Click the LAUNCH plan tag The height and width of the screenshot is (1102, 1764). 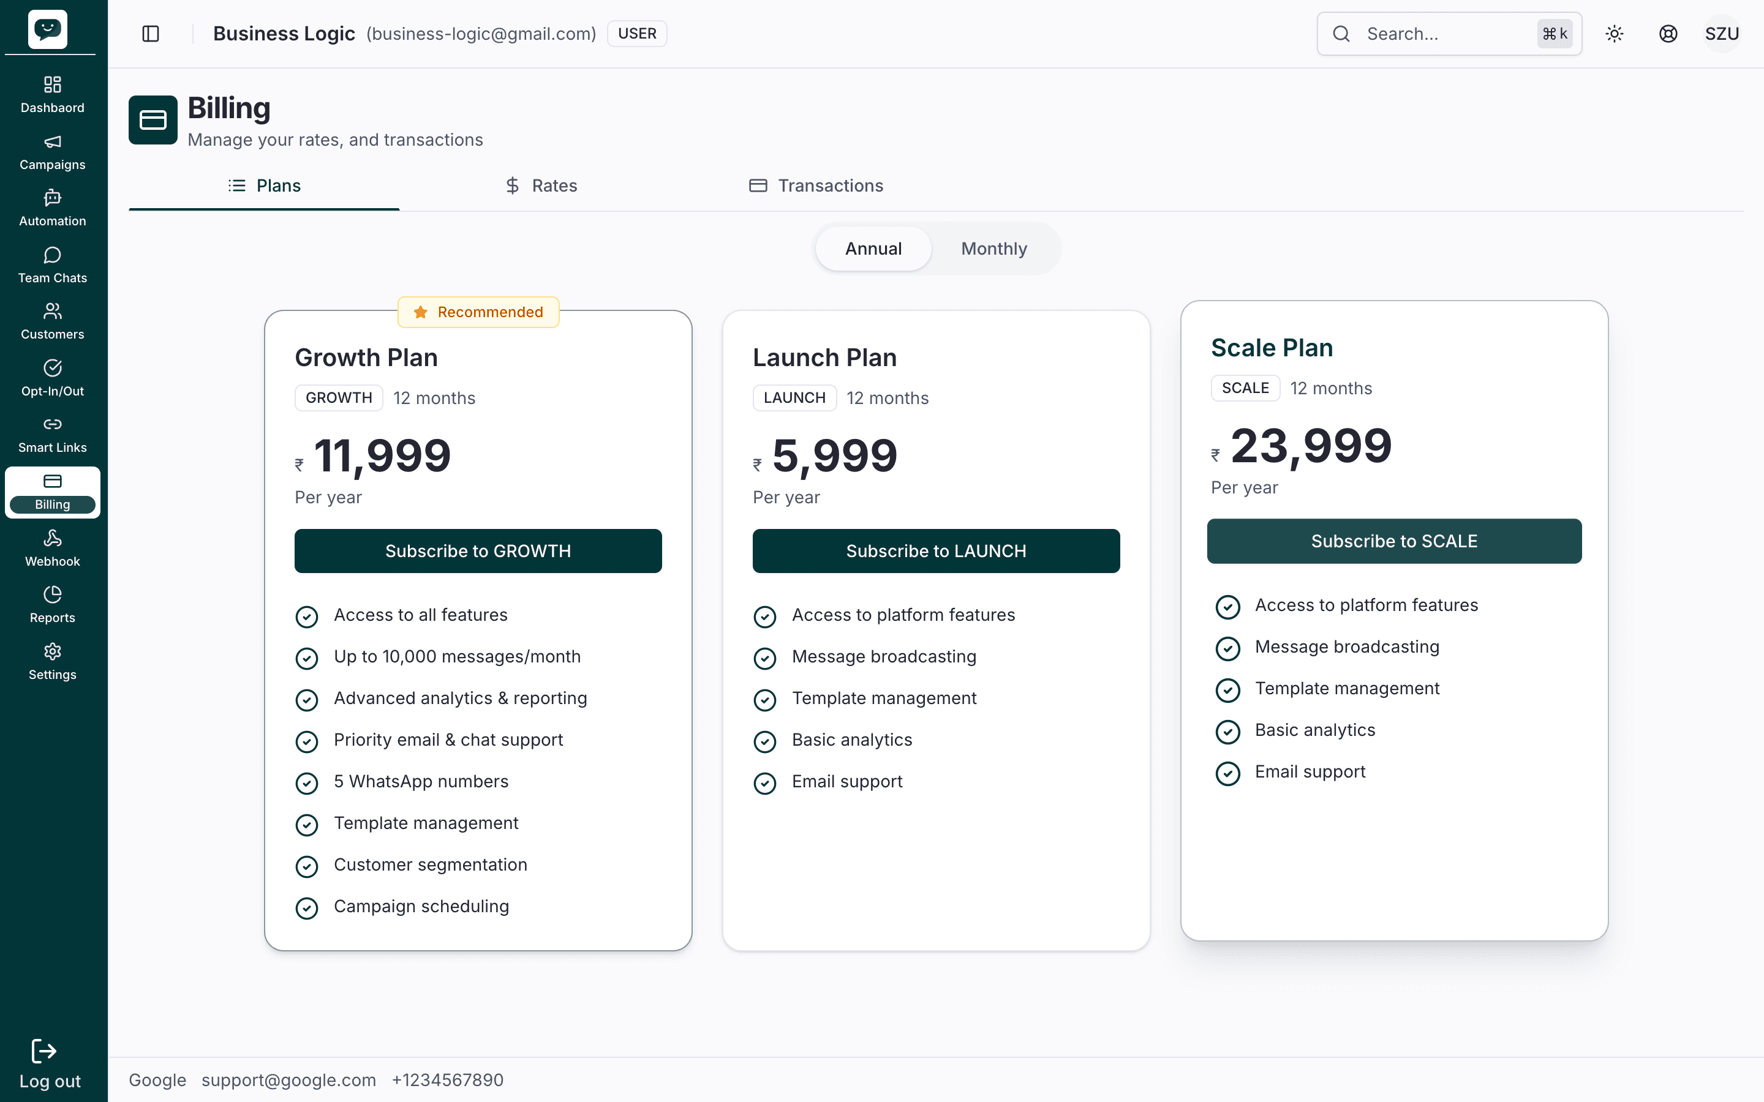point(794,398)
